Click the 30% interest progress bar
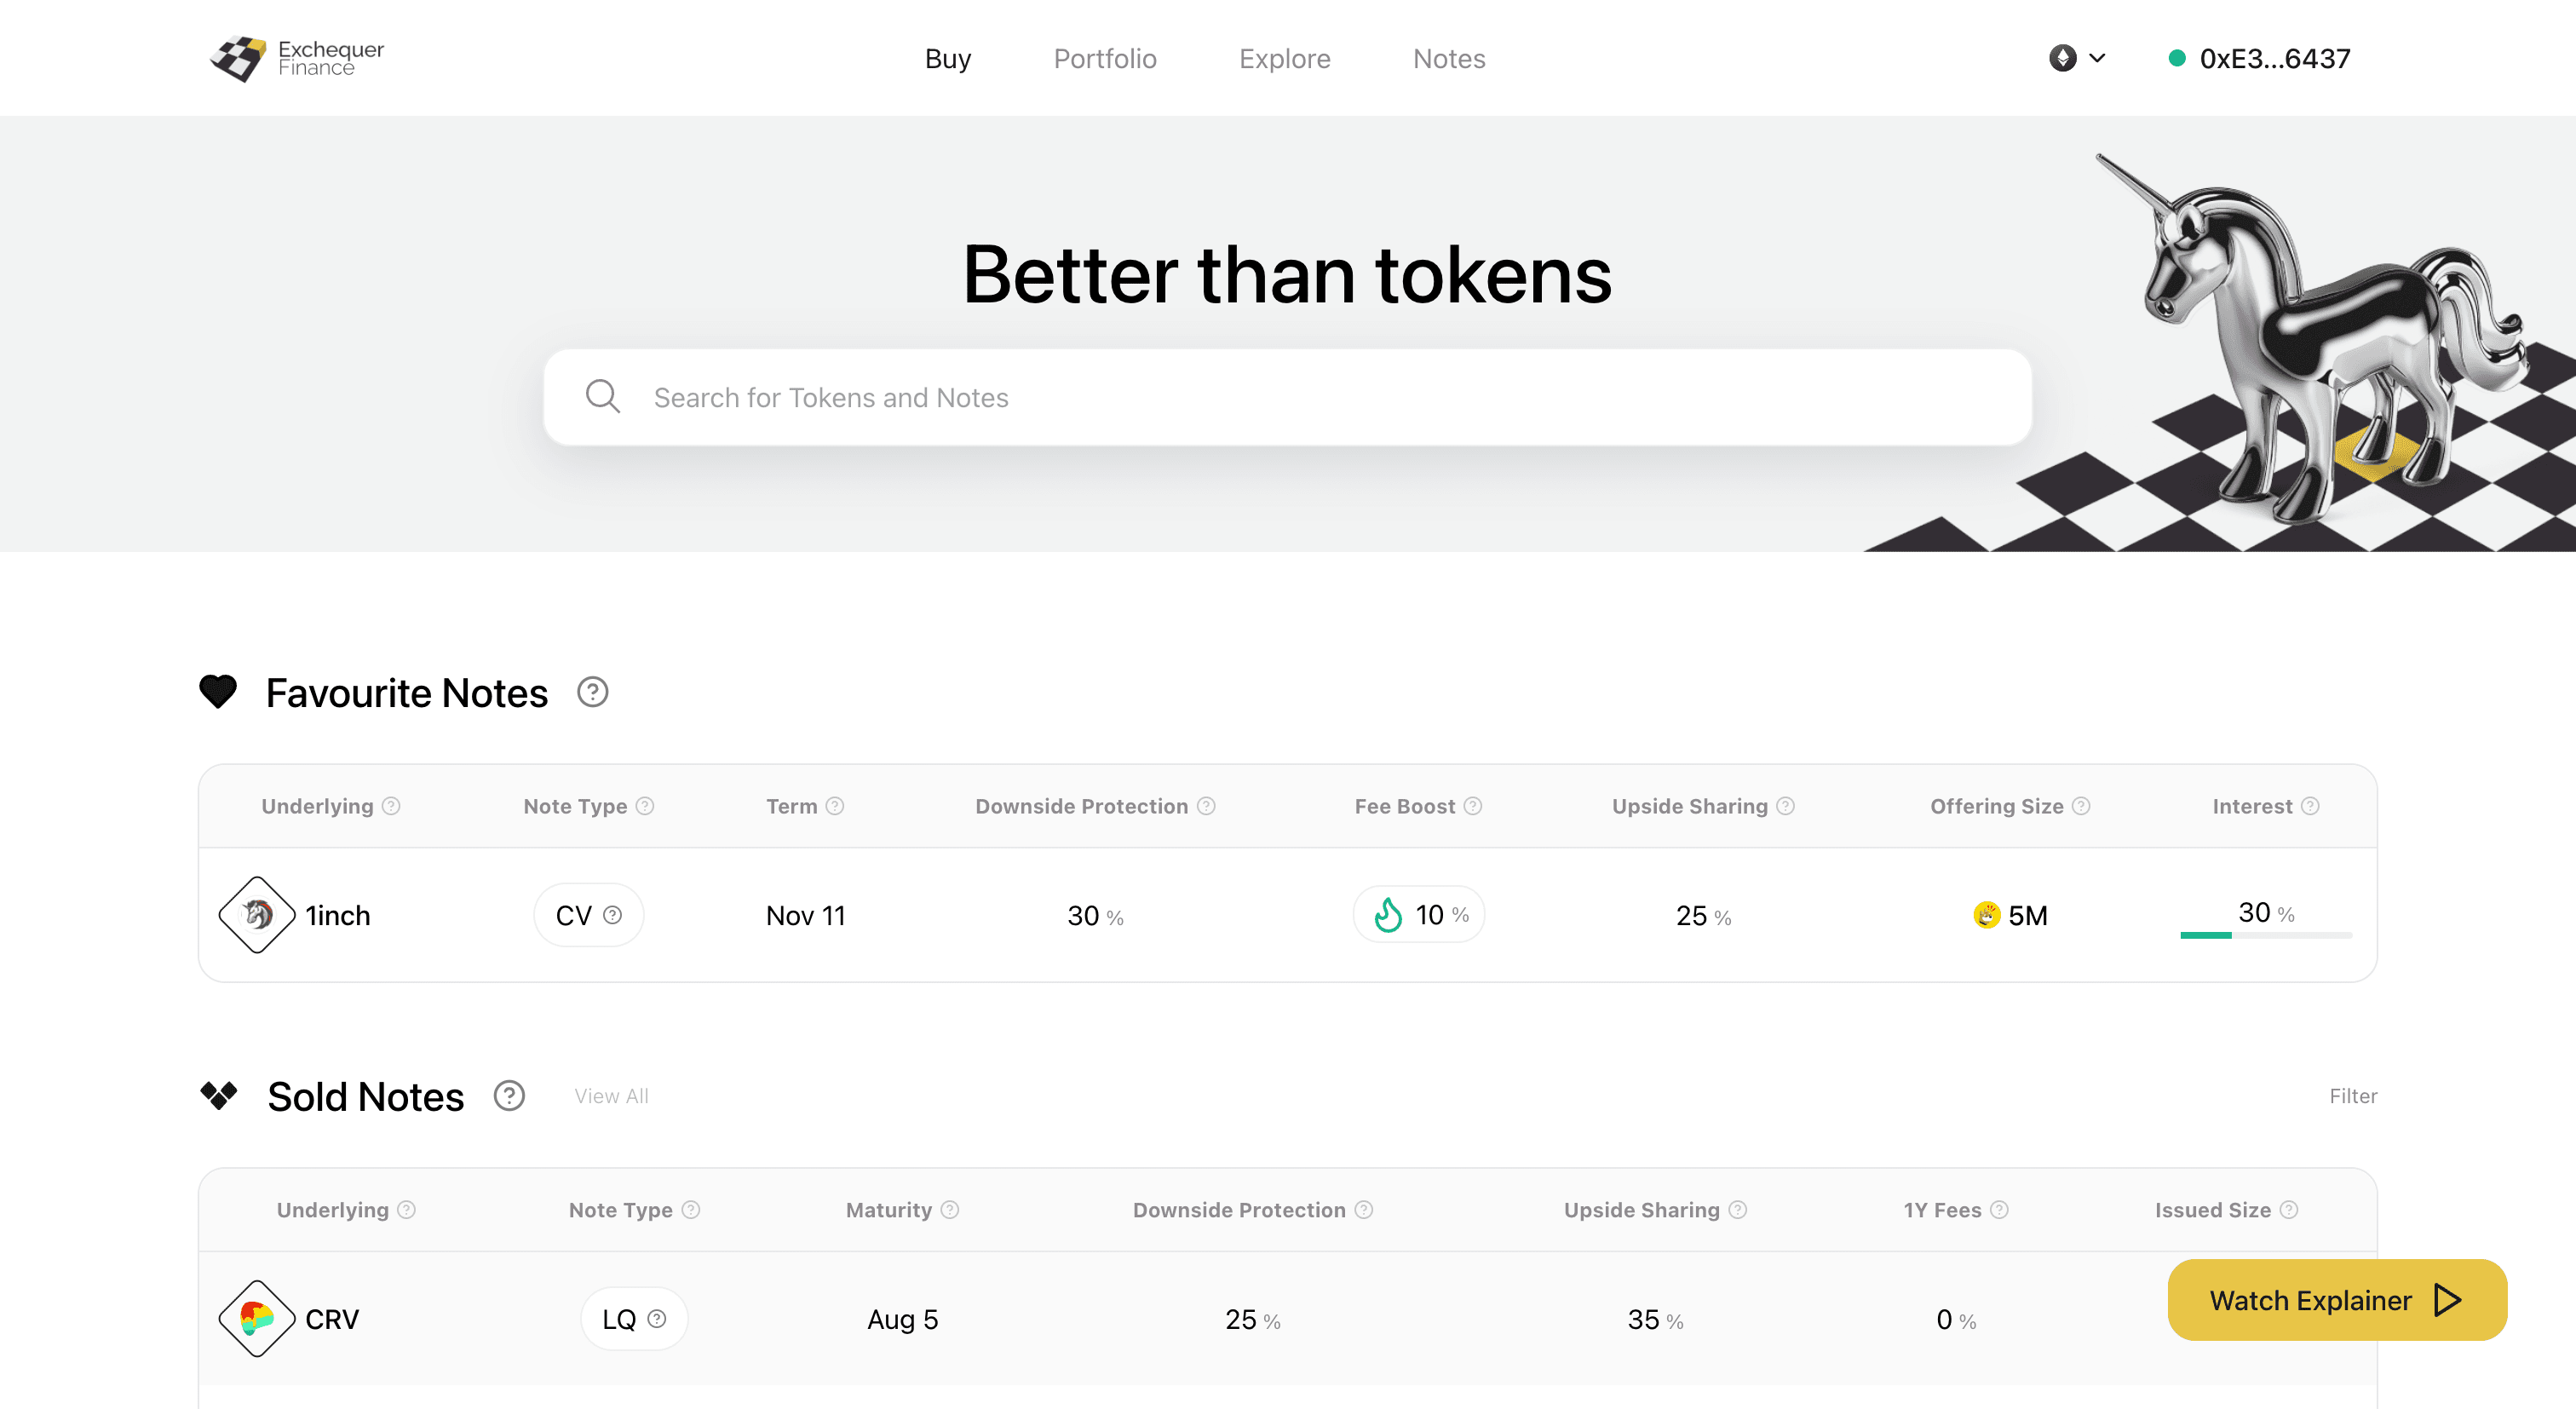This screenshot has height=1409, width=2576. pos(2265,935)
